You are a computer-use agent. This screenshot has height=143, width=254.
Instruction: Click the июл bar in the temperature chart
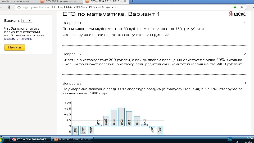click(121, 117)
